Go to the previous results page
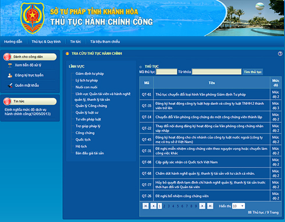This screenshot has height=222, width=285. coord(154,206)
